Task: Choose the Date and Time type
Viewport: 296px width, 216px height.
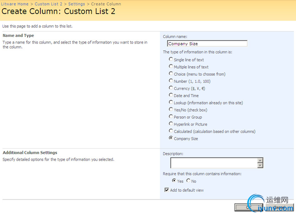Action: tap(171, 95)
